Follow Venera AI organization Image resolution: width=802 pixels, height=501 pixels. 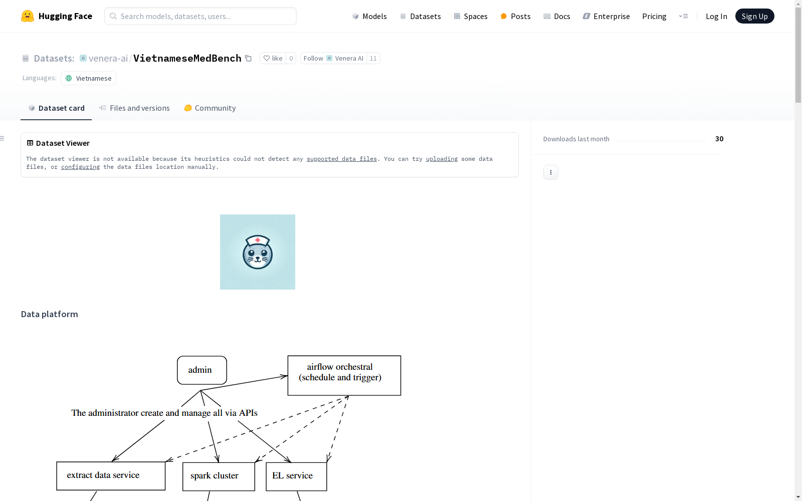(x=333, y=58)
